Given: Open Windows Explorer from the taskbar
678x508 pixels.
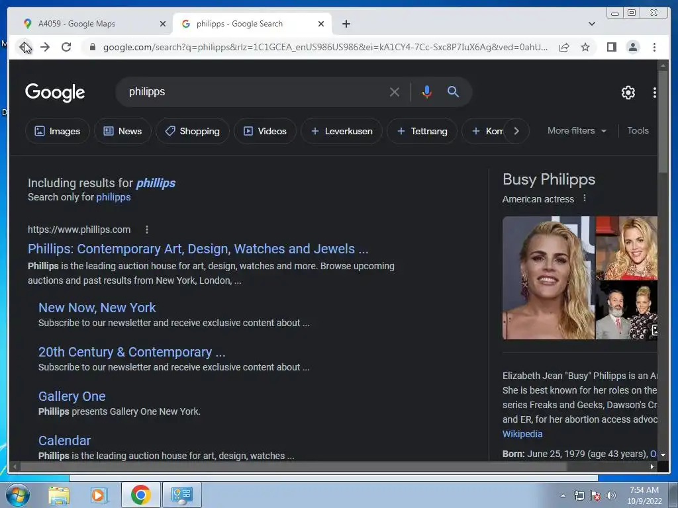Looking at the screenshot, I should point(58,495).
